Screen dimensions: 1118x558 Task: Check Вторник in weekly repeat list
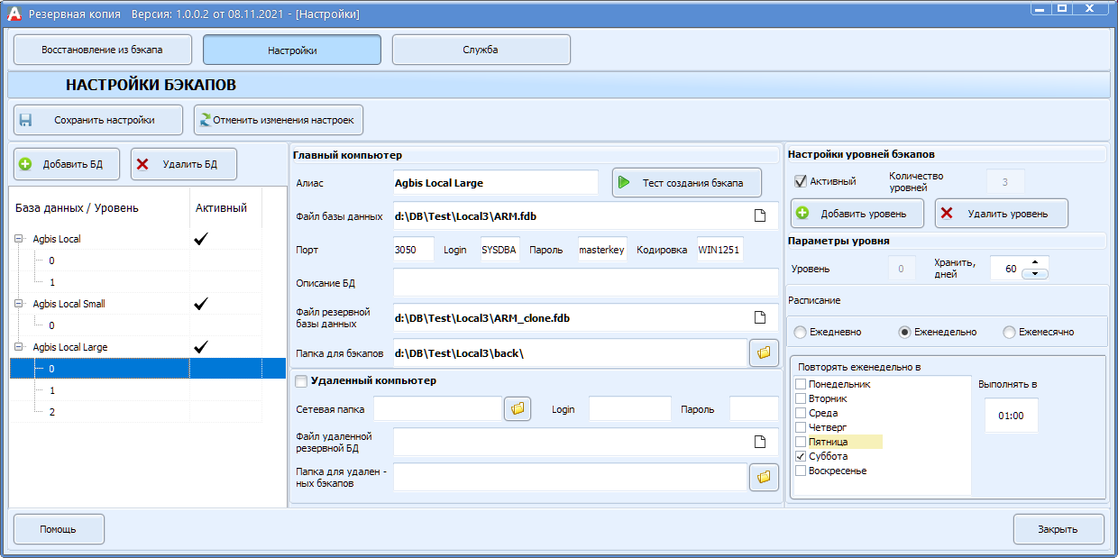click(x=800, y=398)
